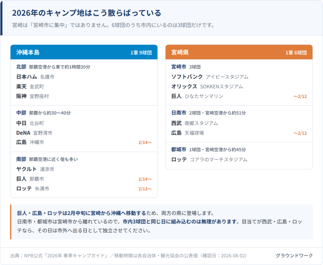Select the 広島 天福球場 row
The height and width of the screenshot is (265, 323).
pyautogui.click(x=239, y=133)
